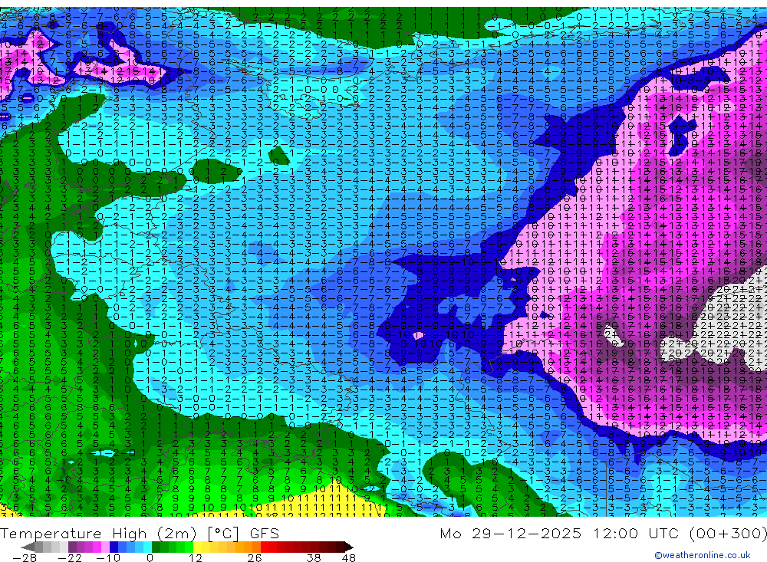Click the 'Temperature High (2m) [°C] GFS' title
This screenshot has width=767, height=562.
pos(140,533)
